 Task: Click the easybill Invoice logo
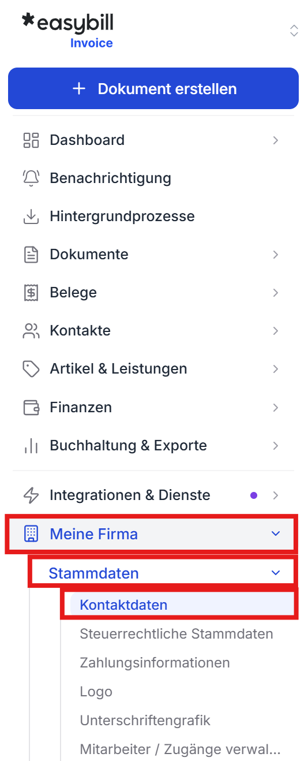pos(67,31)
